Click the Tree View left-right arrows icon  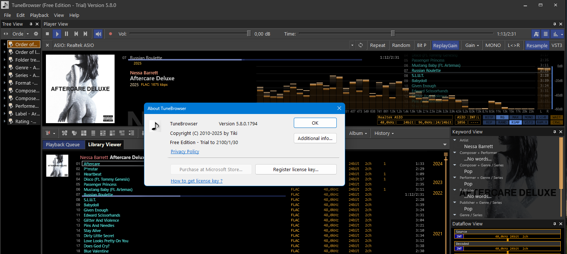pos(6,34)
